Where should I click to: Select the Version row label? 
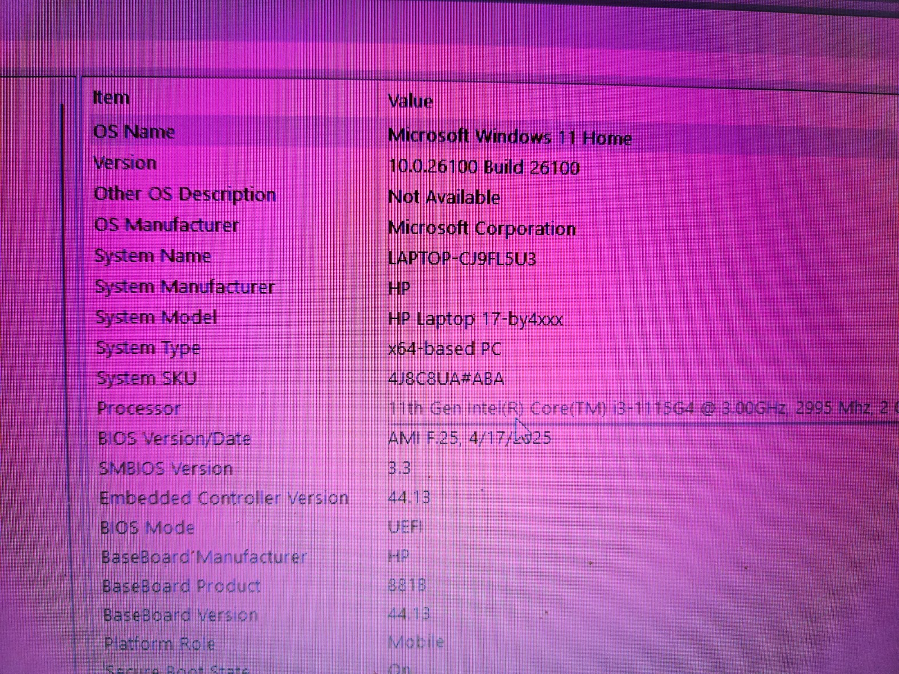tap(125, 163)
